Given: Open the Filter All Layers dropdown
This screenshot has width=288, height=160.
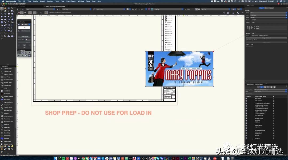Looking at the screenshot, I should (x=270, y=92).
